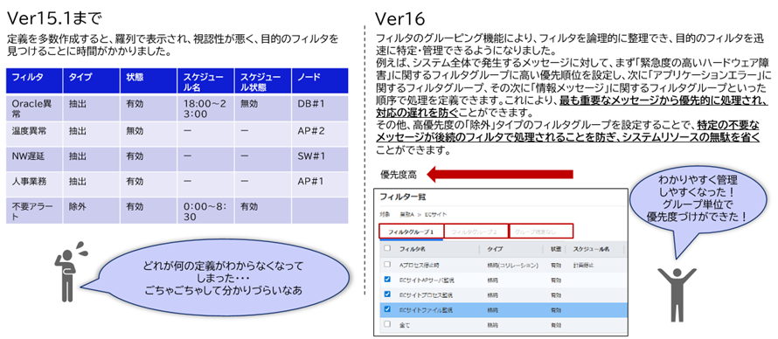This screenshot has height=339, width=778.
Task: Click the ノード column header
Action: tap(320, 80)
